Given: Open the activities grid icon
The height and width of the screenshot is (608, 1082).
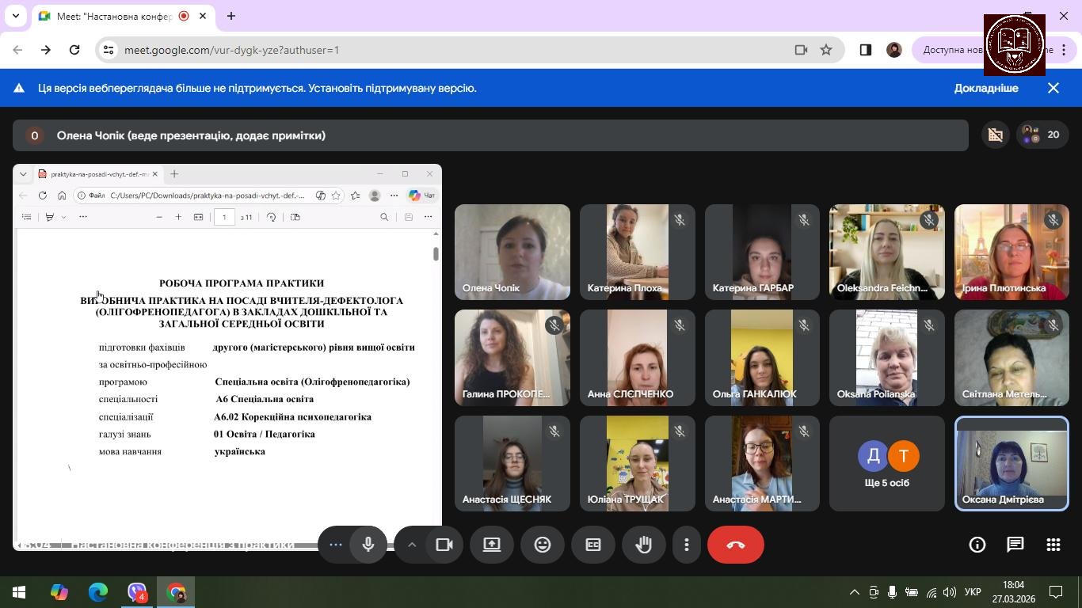Looking at the screenshot, I should click(x=1053, y=545).
